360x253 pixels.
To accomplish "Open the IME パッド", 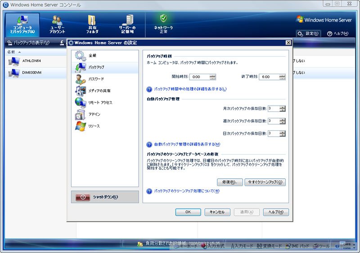I will tap(297, 246).
